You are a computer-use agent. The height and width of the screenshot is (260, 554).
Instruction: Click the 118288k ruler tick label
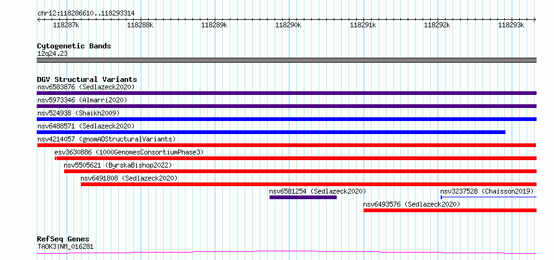140,25
